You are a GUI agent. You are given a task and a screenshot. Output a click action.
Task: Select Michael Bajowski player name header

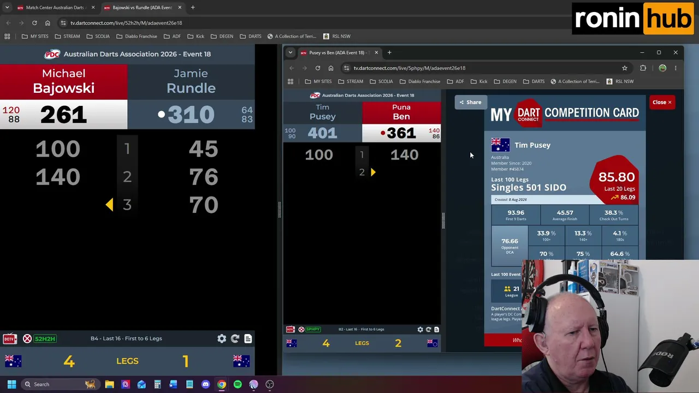click(63, 81)
